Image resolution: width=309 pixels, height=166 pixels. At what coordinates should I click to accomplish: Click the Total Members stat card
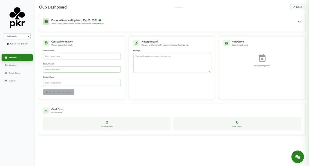(107, 124)
